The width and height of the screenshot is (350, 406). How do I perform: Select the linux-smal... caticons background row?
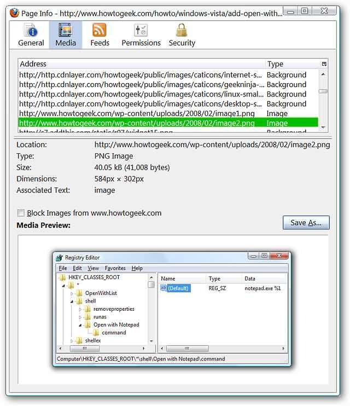coord(168,94)
